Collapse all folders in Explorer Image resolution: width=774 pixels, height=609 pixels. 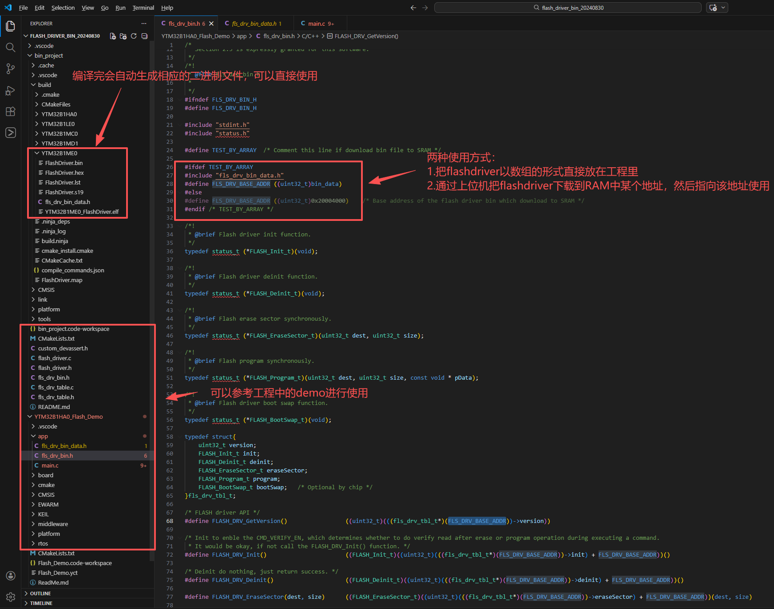(x=144, y=36)
